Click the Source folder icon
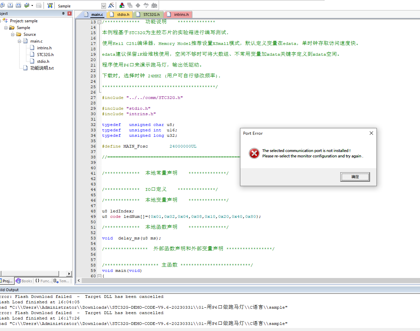 pos(19,34)
